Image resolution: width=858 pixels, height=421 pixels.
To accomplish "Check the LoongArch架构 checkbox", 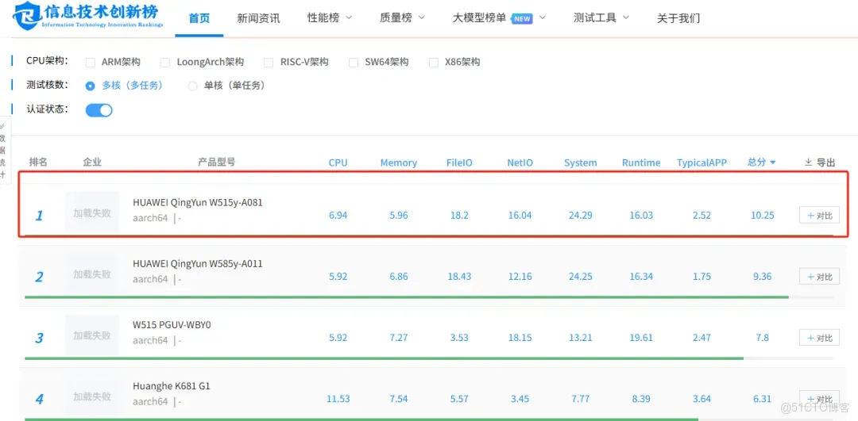I will 164,63.
